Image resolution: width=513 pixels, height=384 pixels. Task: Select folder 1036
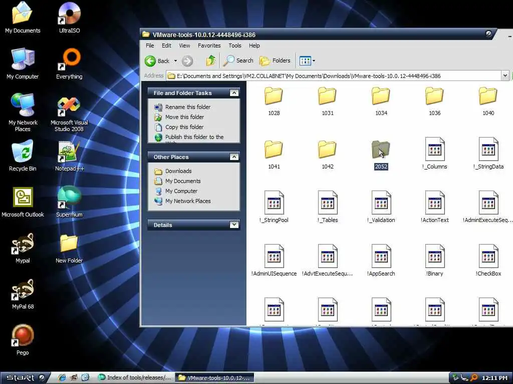434,100
